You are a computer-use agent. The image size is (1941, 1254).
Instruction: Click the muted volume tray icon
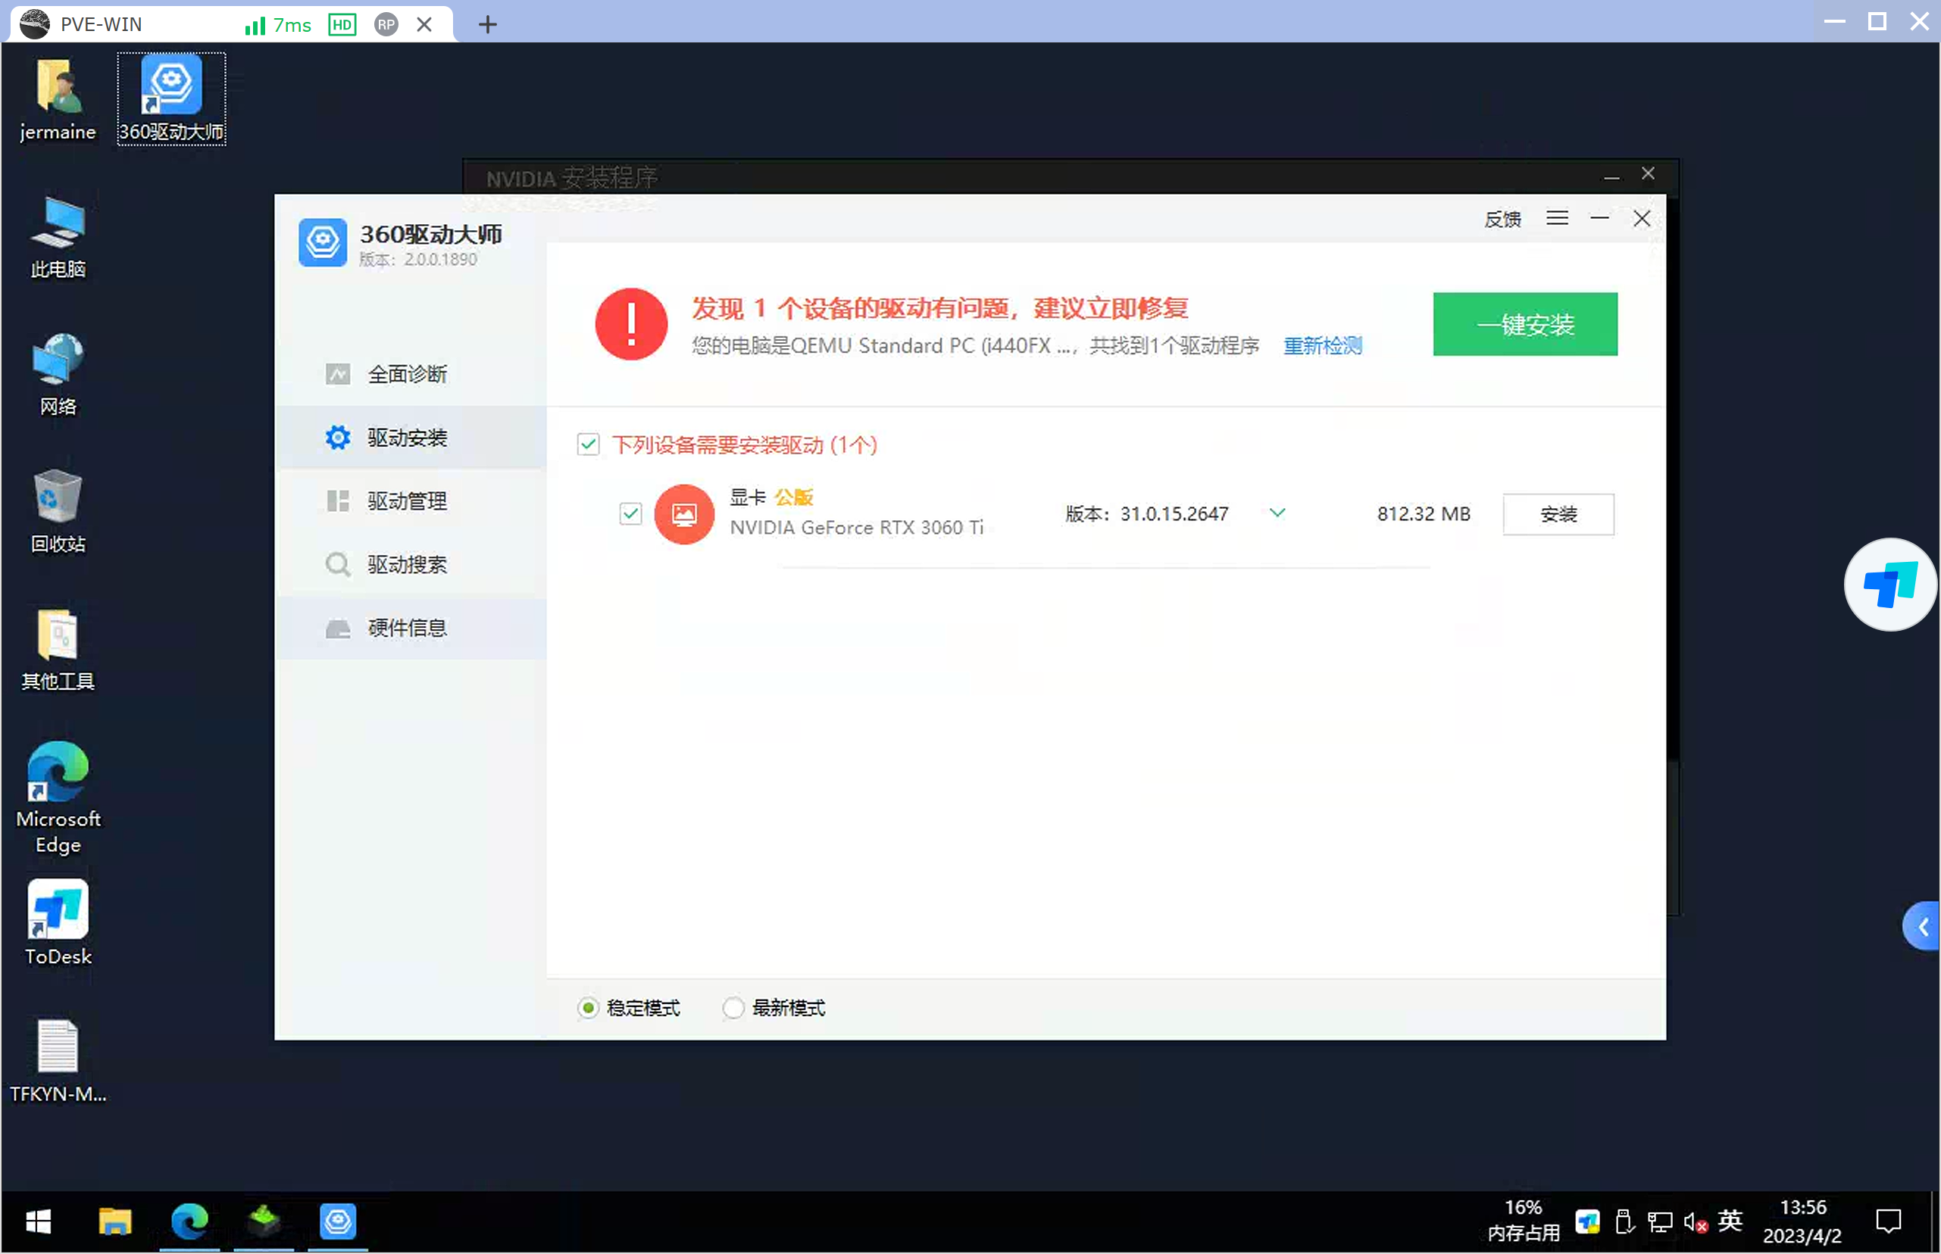point(1695,1221)
